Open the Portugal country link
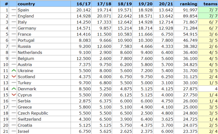This screenshot has height=134, width=218. tap(26, 40)
